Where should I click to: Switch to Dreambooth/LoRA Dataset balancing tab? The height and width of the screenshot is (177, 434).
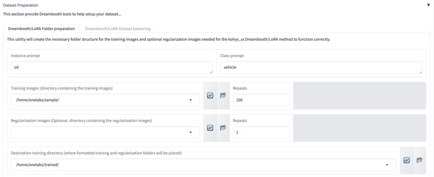coord(118,28)
